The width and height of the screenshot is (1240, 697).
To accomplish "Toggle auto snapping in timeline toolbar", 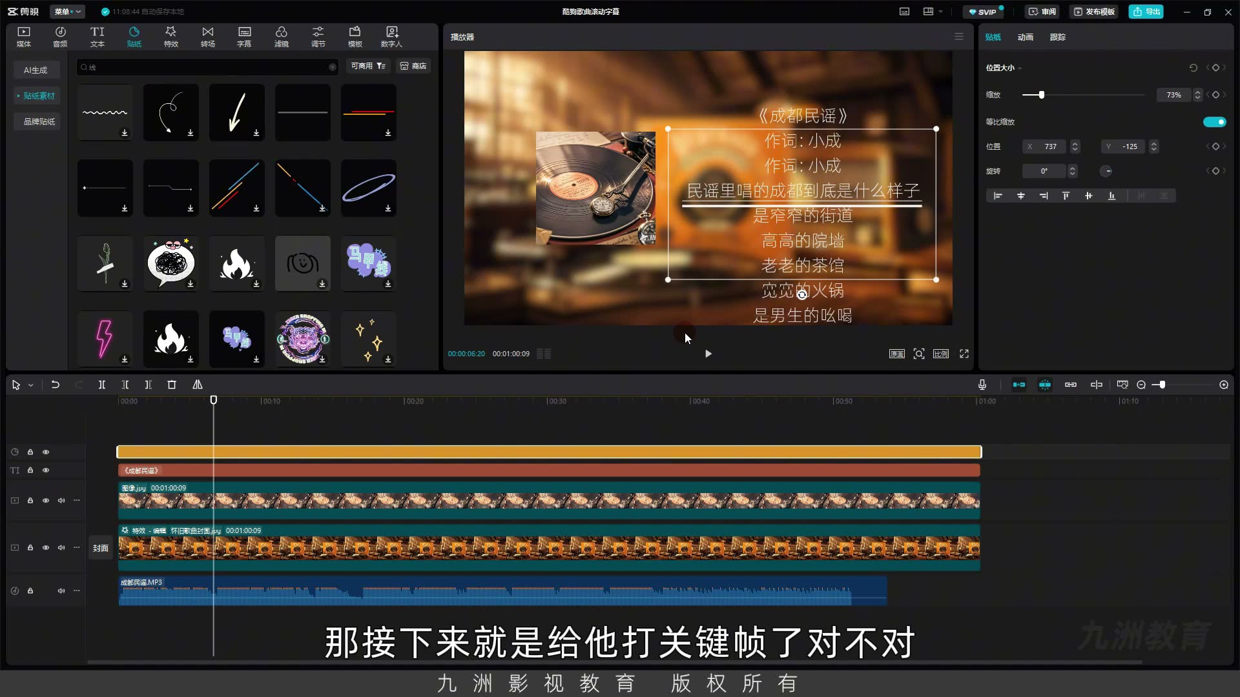I will [1045, 385].
